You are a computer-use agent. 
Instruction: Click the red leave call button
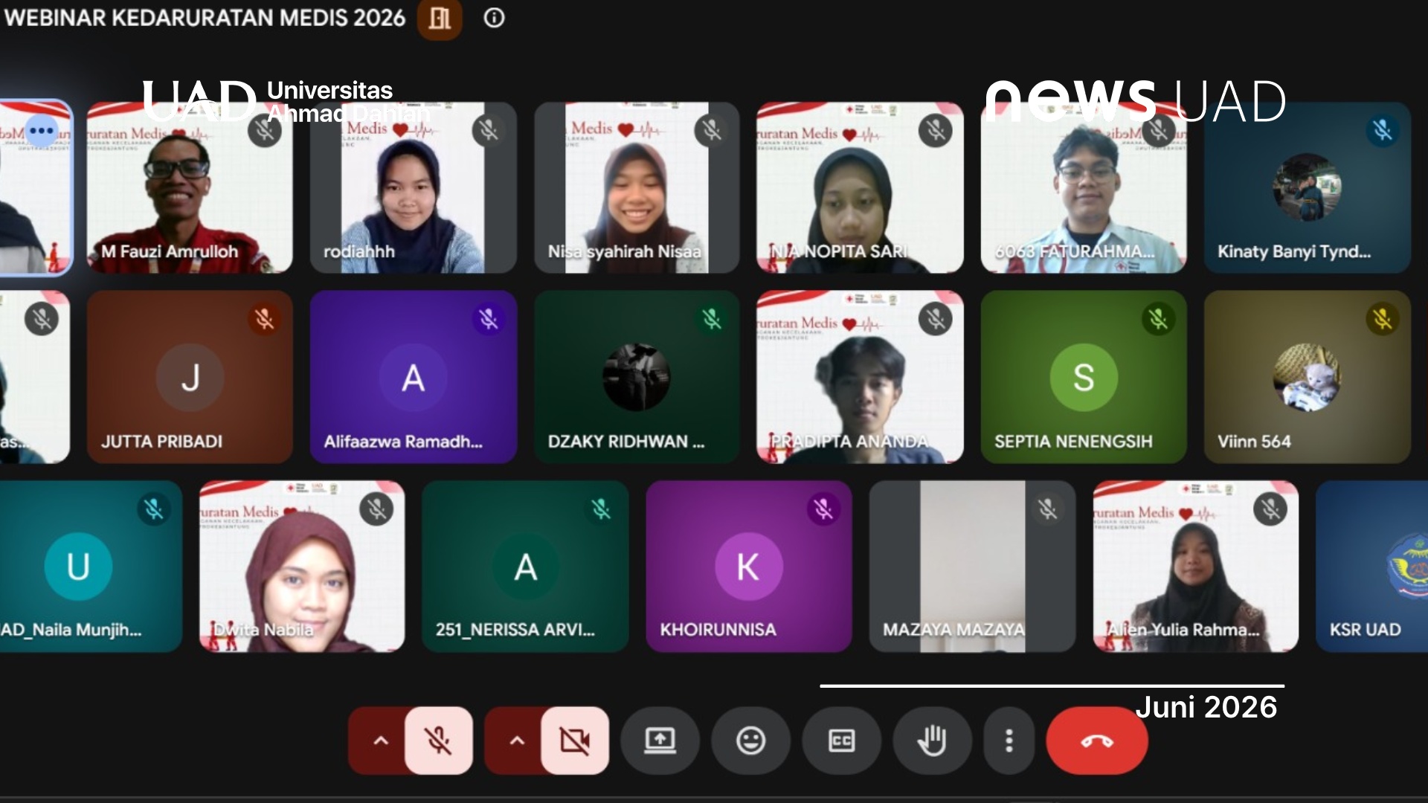1097,741
